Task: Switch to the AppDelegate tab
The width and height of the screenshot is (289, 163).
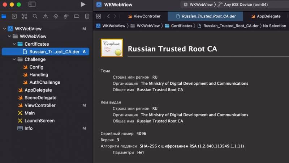Action: pyautogui.click(x=266, y=16)
